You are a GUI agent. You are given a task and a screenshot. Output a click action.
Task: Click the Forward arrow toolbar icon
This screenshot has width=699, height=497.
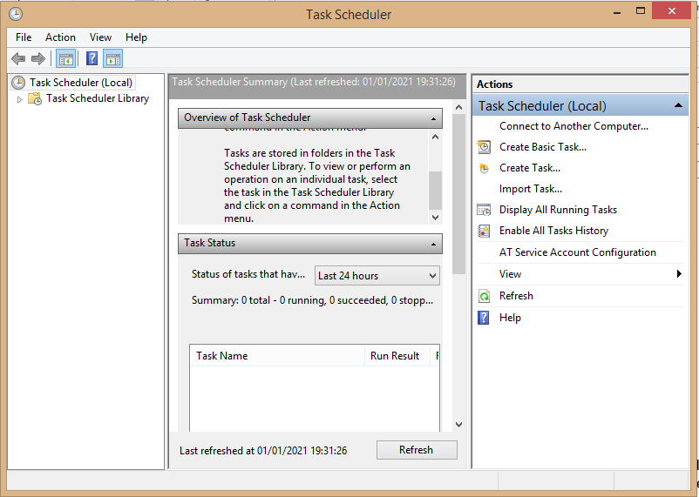(x=38, y=58)
